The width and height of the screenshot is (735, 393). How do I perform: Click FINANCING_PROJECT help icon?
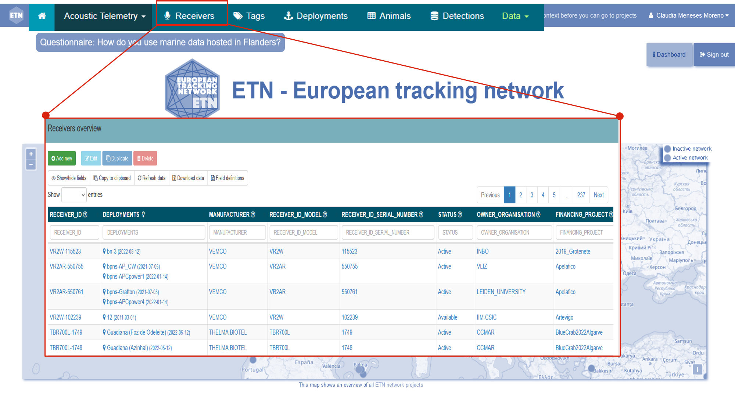[611, 214]
